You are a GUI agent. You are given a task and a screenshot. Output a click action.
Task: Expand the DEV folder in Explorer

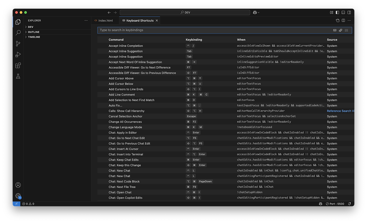30,27
